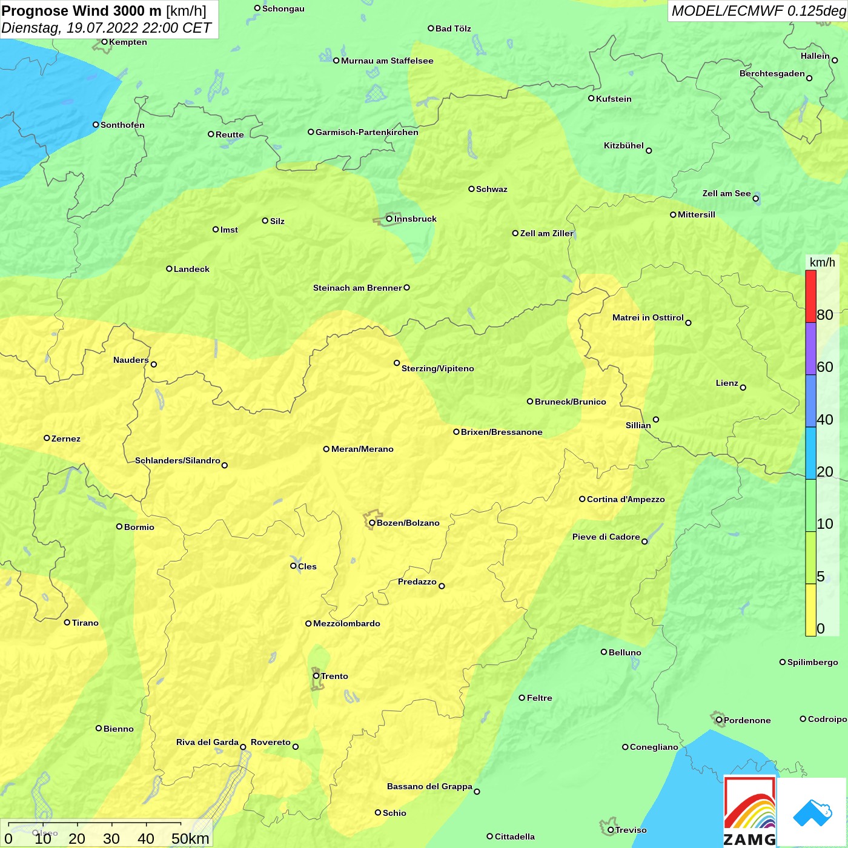The height and width of the screenshot is (848, 848).
Task: Click the Reutte label
Action: point(230,134)
